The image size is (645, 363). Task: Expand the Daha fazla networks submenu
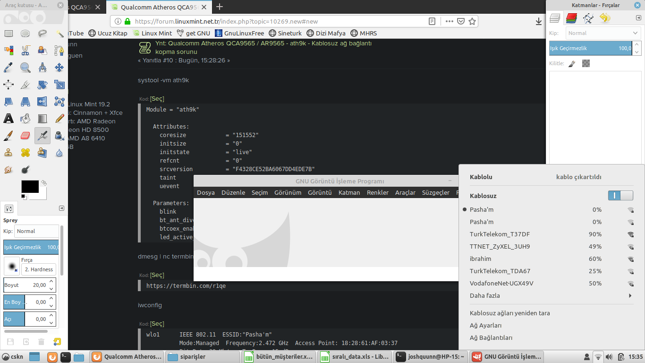pos(551,296)
